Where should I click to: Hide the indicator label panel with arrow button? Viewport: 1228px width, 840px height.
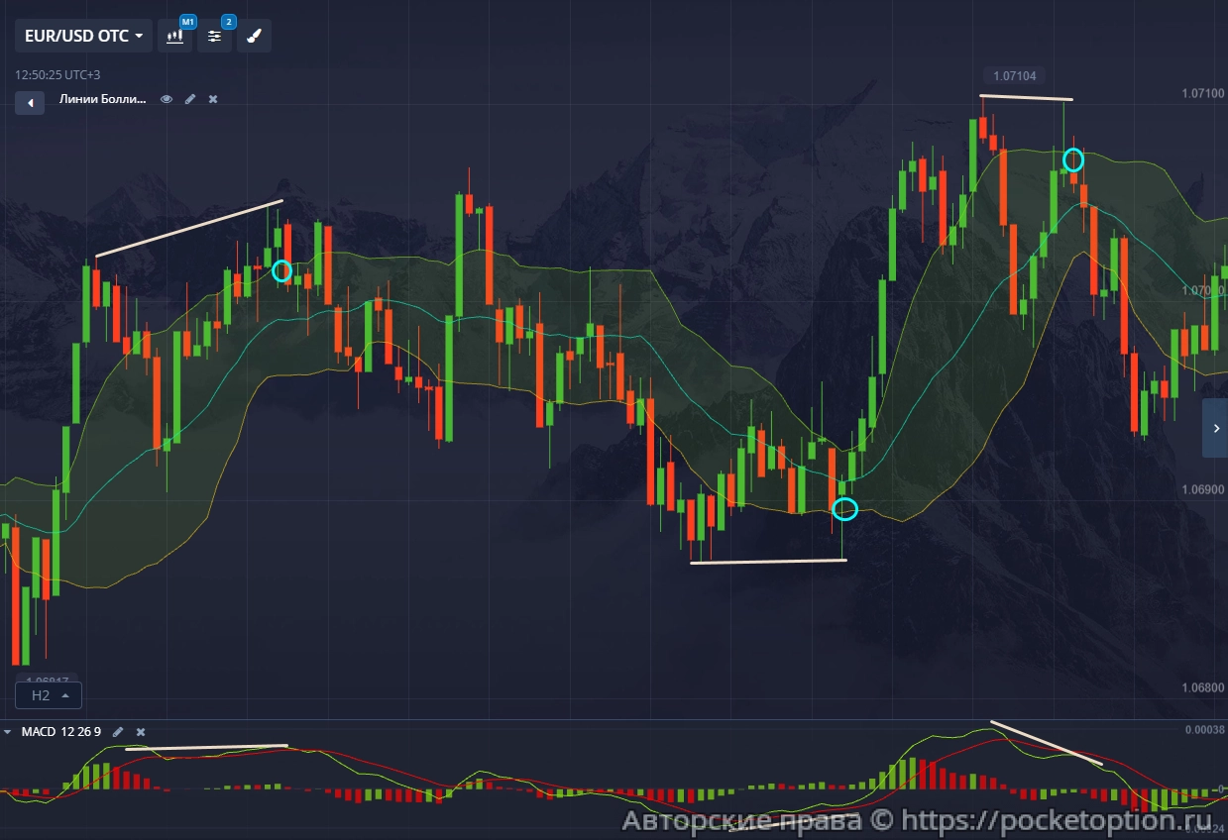[x=29, y=102]
